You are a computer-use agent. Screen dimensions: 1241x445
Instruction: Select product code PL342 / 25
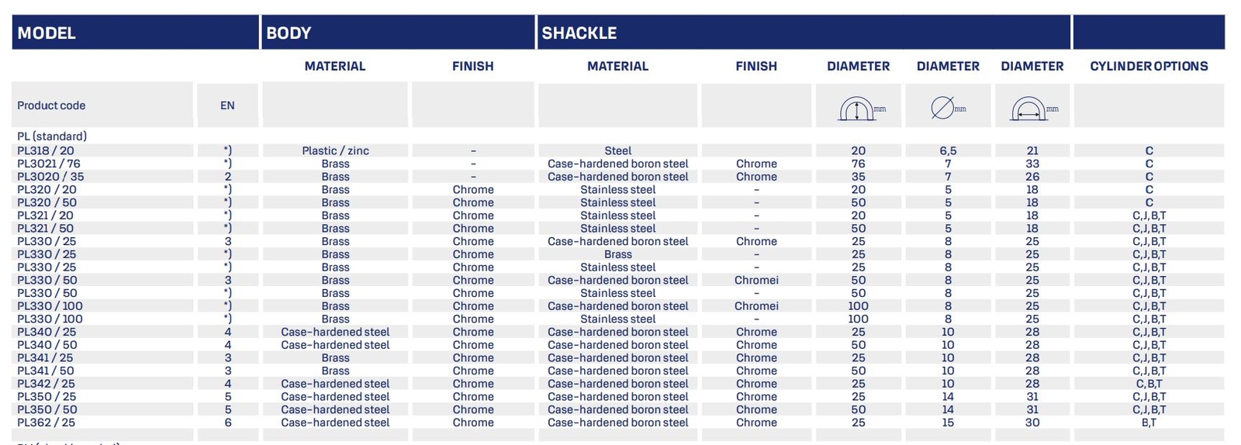[x=47, y=384]
